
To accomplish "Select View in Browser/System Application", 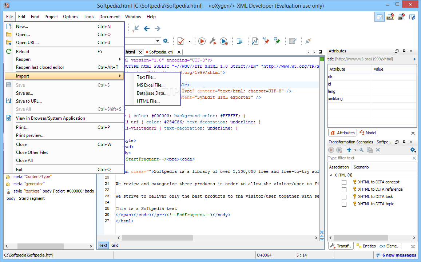I will 64,118.
